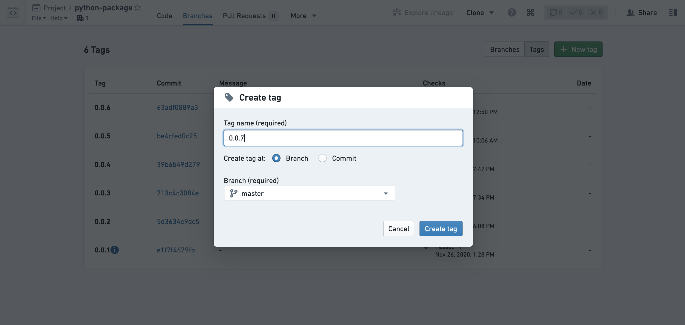Select the Tags toggle button
The image size is (685, 325).
coord(536,50)
